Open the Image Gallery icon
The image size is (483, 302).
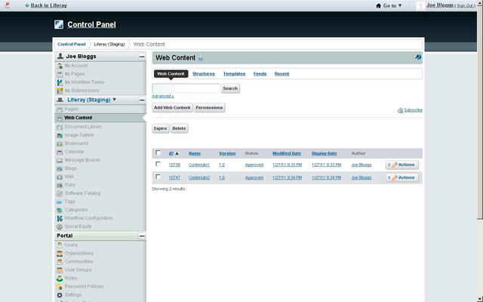pyautogui.click(x=60, y=135)
